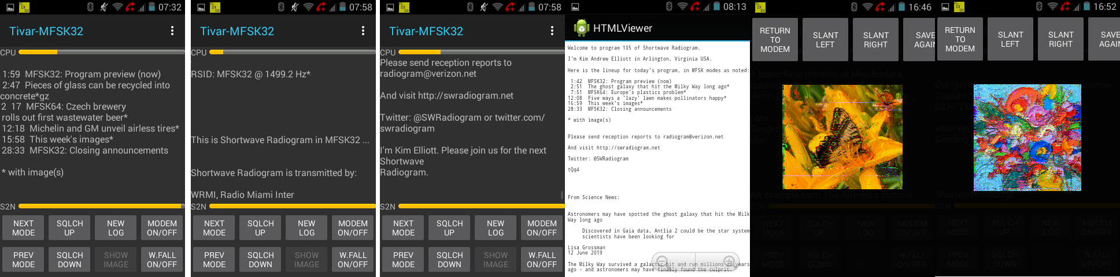Click the HTMLViewer Android app icon
Screen dimensions: 1120x277
[x=581, y=28]
